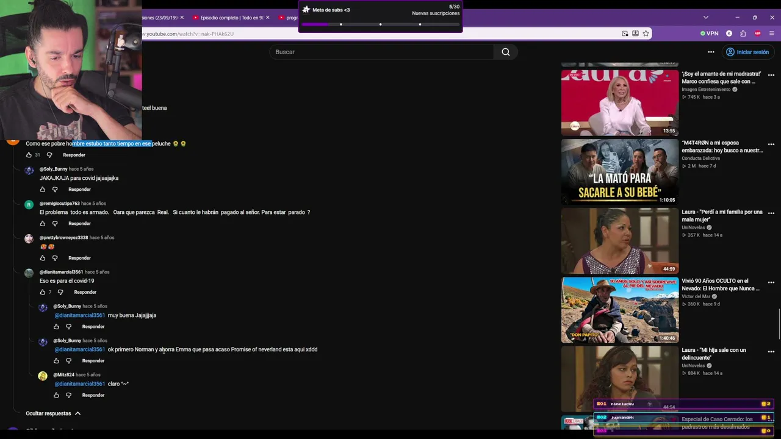The width and height of the screenshot is (781, 439).
Task: Like the 'muy buena Jajajjjaja' reply
Action: tap(56, 327)
